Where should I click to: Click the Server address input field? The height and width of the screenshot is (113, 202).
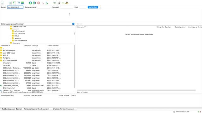[x=15, y=7]
